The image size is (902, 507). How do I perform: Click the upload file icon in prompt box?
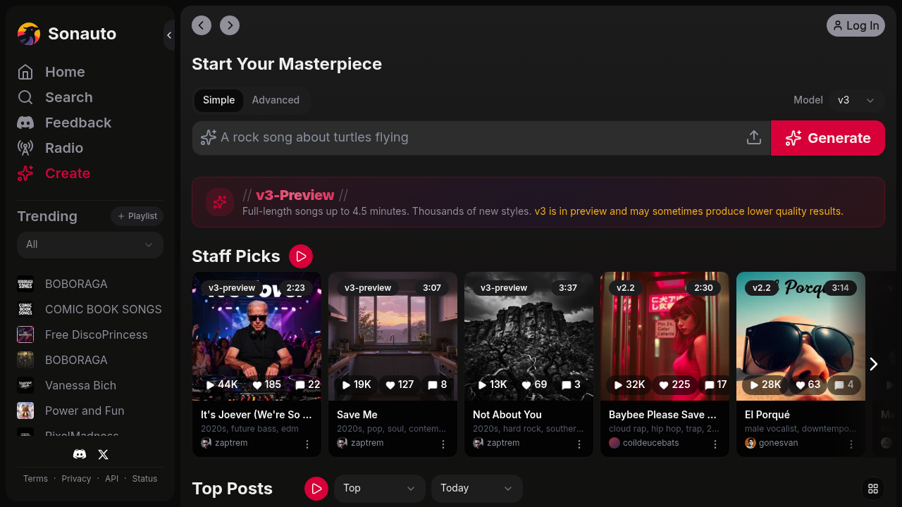753,138
